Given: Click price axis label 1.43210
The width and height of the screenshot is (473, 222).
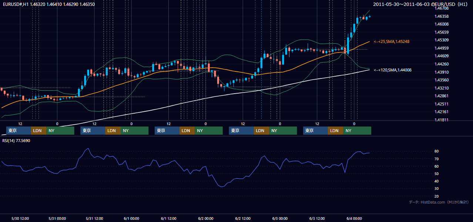Looking at the screenshot, I should coord(442,88).
